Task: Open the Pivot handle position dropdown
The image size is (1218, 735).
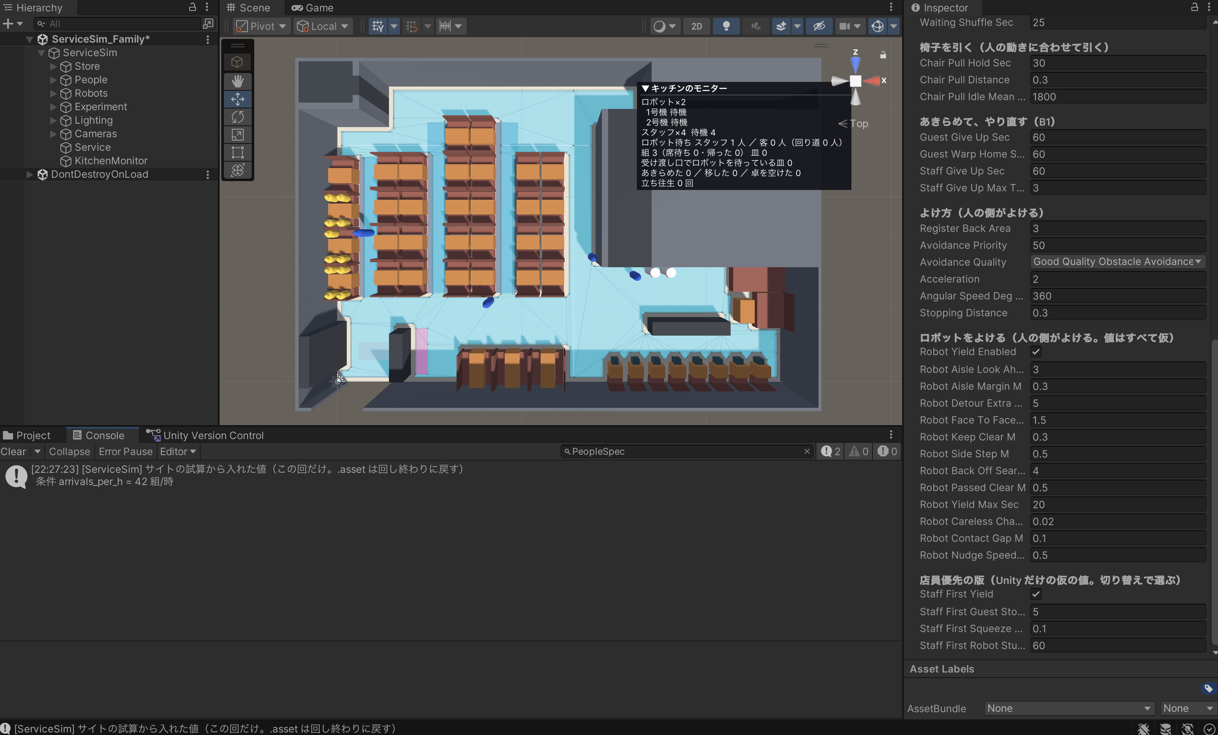Action: click(x=261, y=26)
